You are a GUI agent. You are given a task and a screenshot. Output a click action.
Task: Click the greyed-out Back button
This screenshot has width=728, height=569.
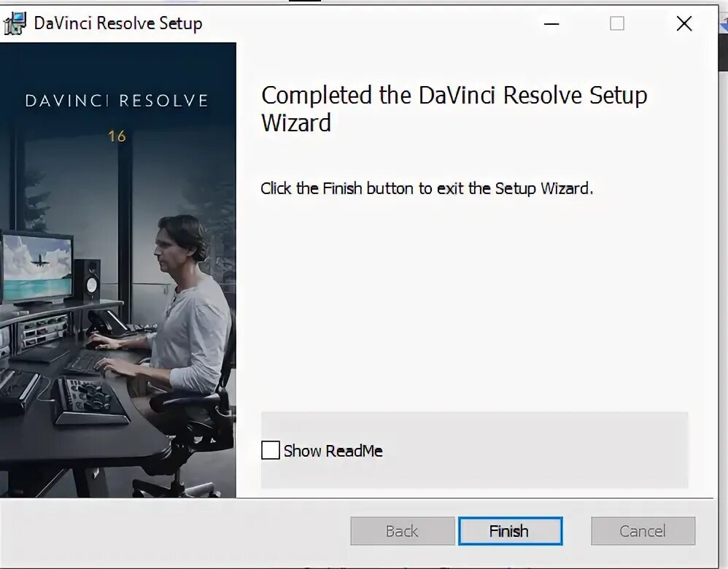tap(403, 531)
